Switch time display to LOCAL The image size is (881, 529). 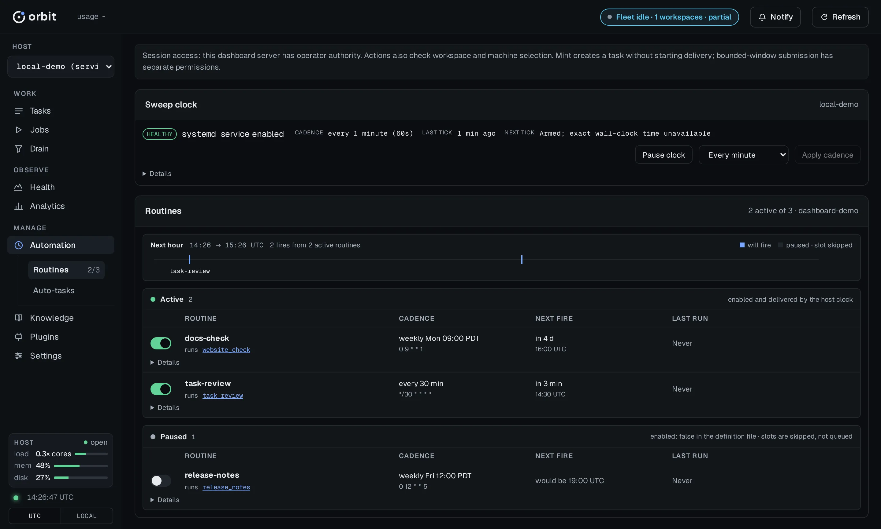[x=87, y=516]
